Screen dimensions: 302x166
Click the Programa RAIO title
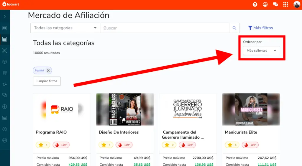tap(51, 132)
